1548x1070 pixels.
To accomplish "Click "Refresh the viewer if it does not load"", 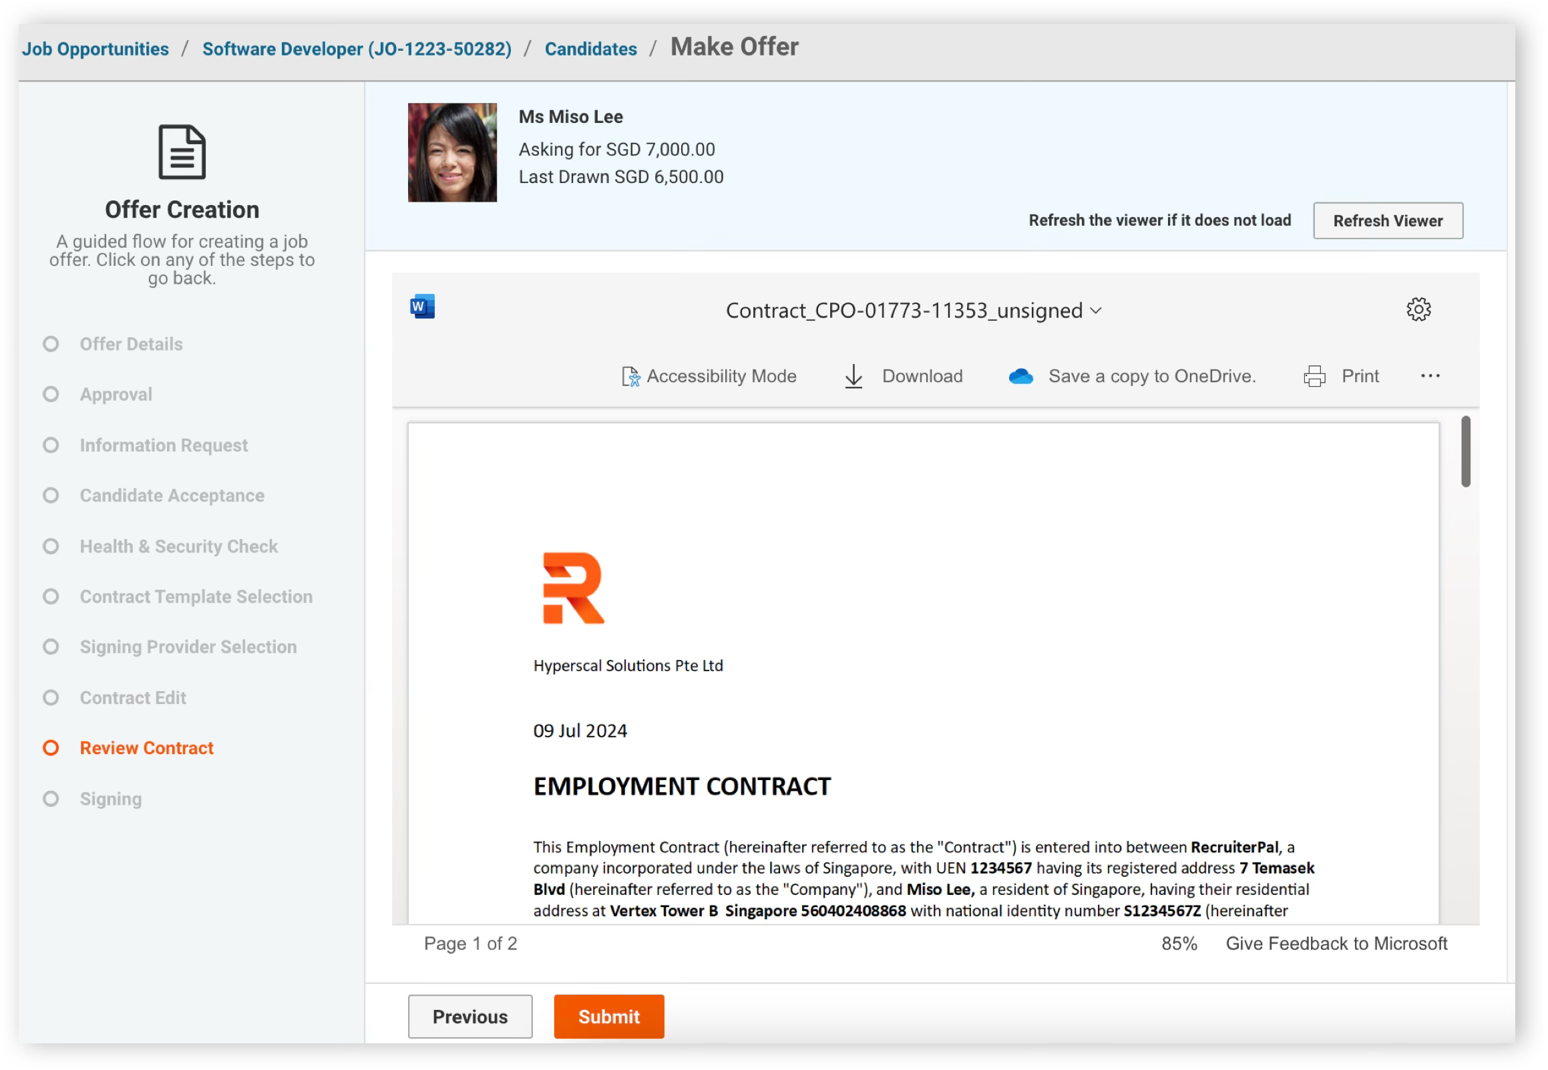I will point(1159,220).
